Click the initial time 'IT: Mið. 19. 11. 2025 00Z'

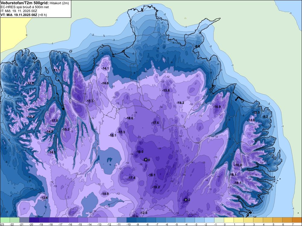[19, 11]
